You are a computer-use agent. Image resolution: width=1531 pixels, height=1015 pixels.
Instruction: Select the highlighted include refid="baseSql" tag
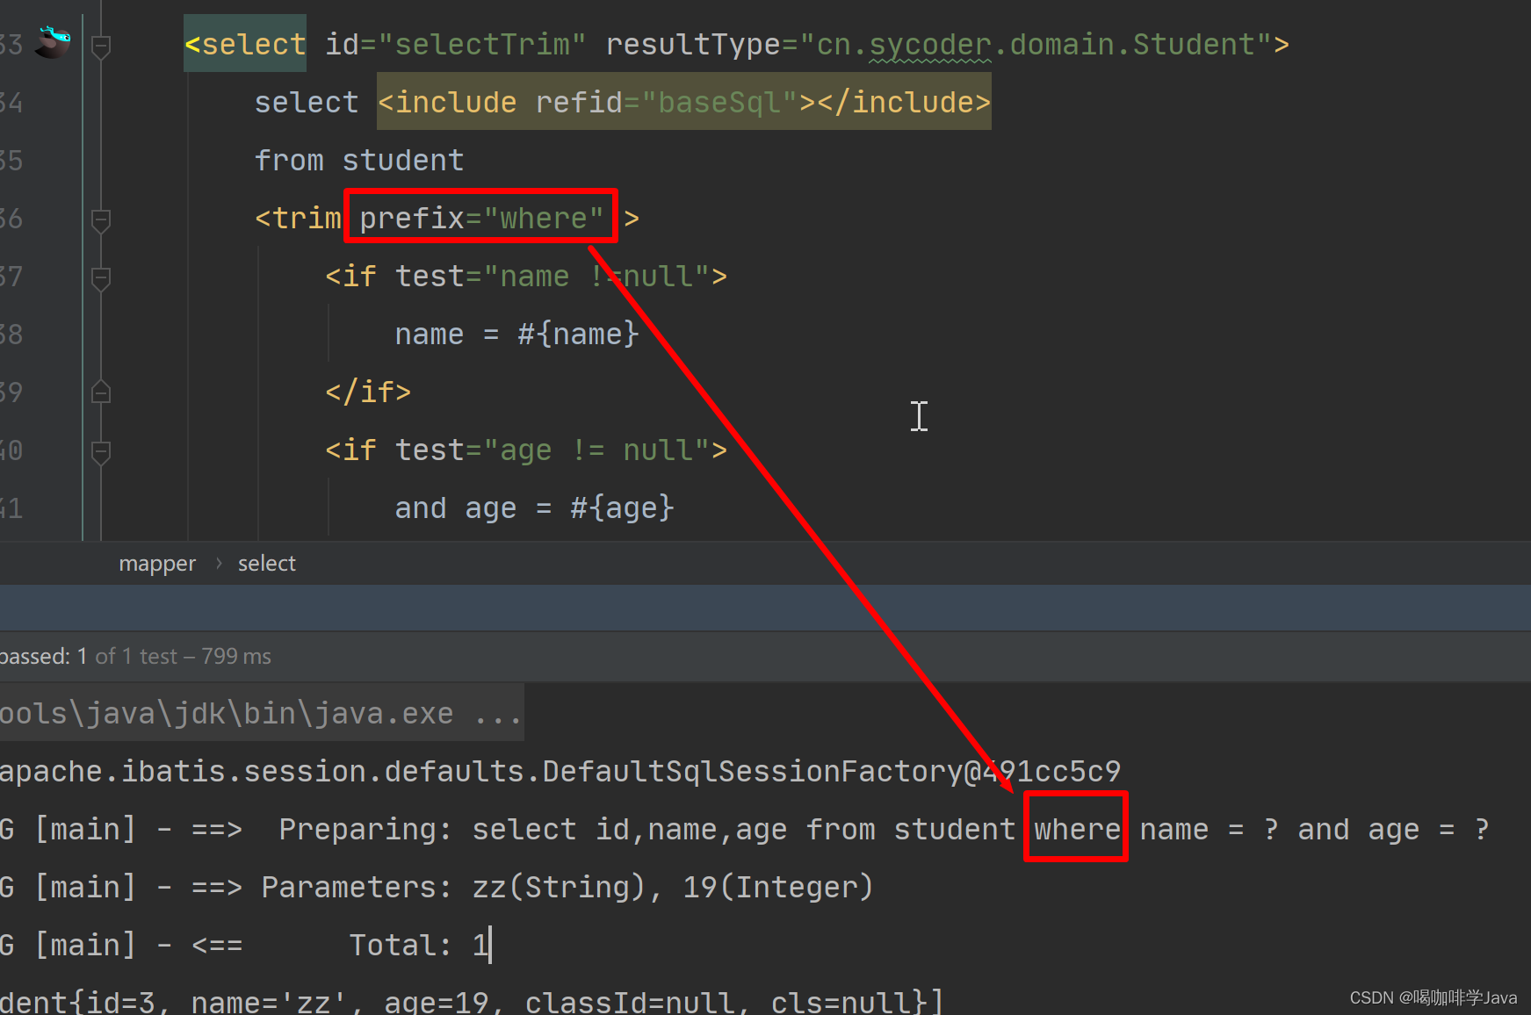[x=683, y=102]
